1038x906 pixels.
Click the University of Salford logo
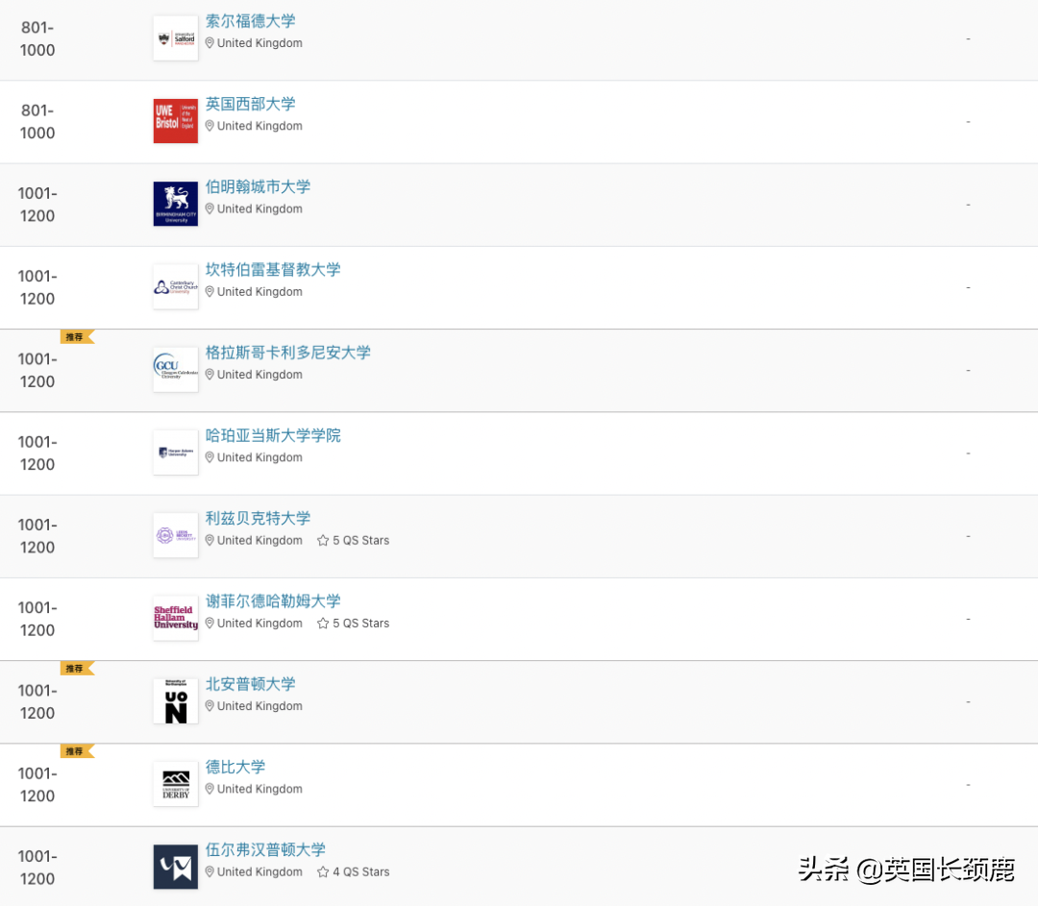click(x=176, y=38)
